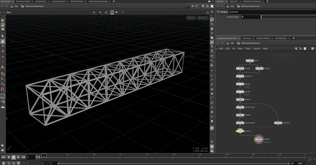Viewport: 316px width, 165px height.
Task: Switch to Animation Editor tab
Action: point(23,1)
